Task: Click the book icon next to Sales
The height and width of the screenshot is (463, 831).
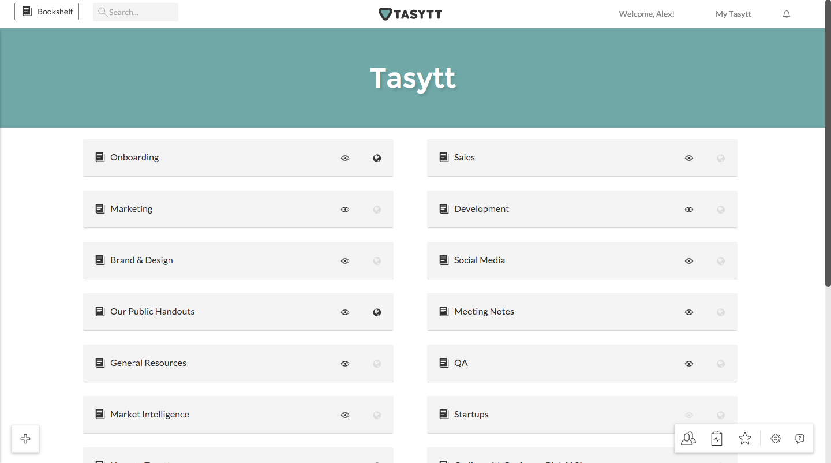Action: tap(444, 157)
